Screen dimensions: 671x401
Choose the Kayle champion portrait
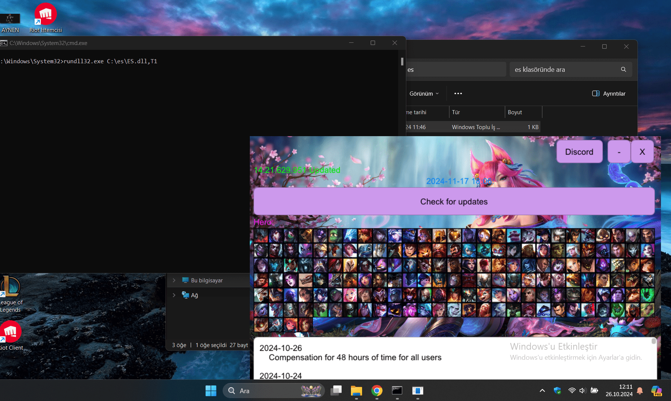(350, 265)
